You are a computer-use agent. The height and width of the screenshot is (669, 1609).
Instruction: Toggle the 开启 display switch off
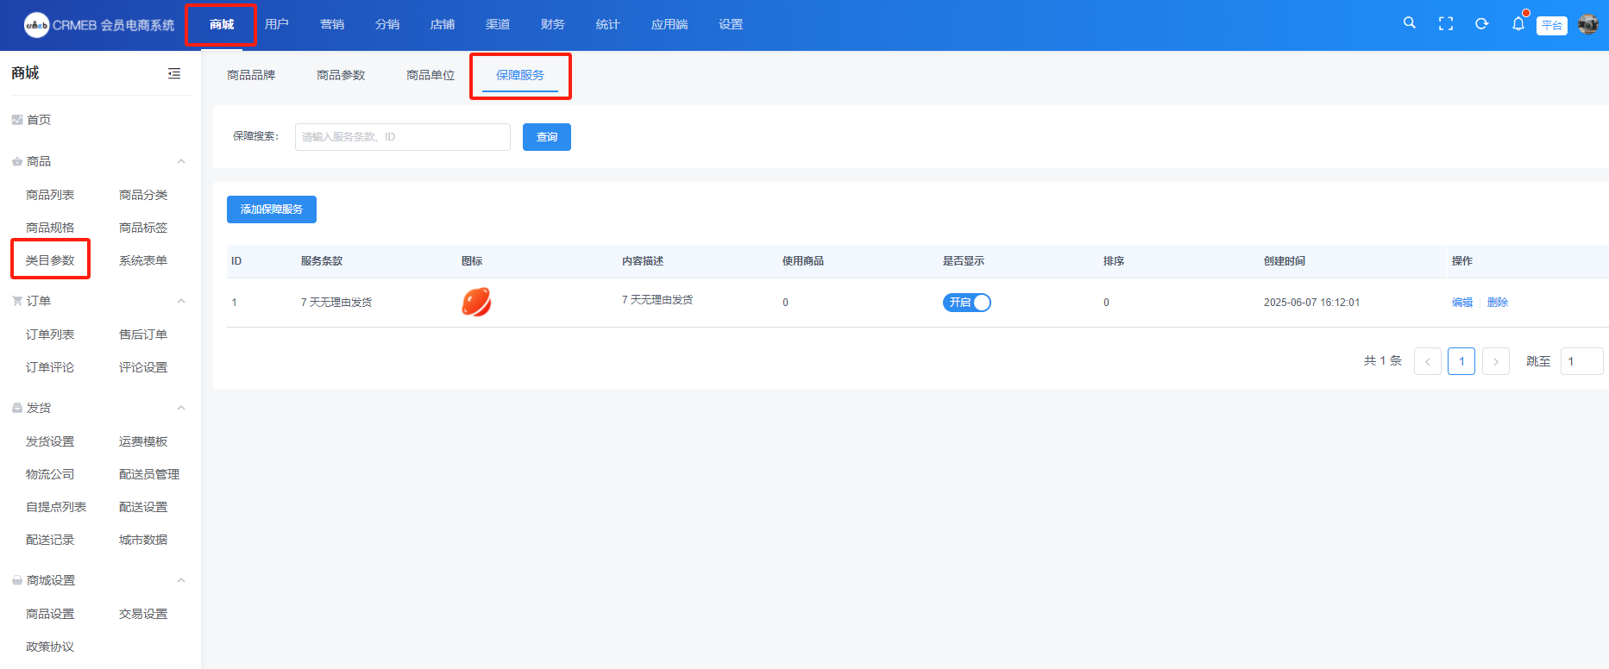click(966, 303)
